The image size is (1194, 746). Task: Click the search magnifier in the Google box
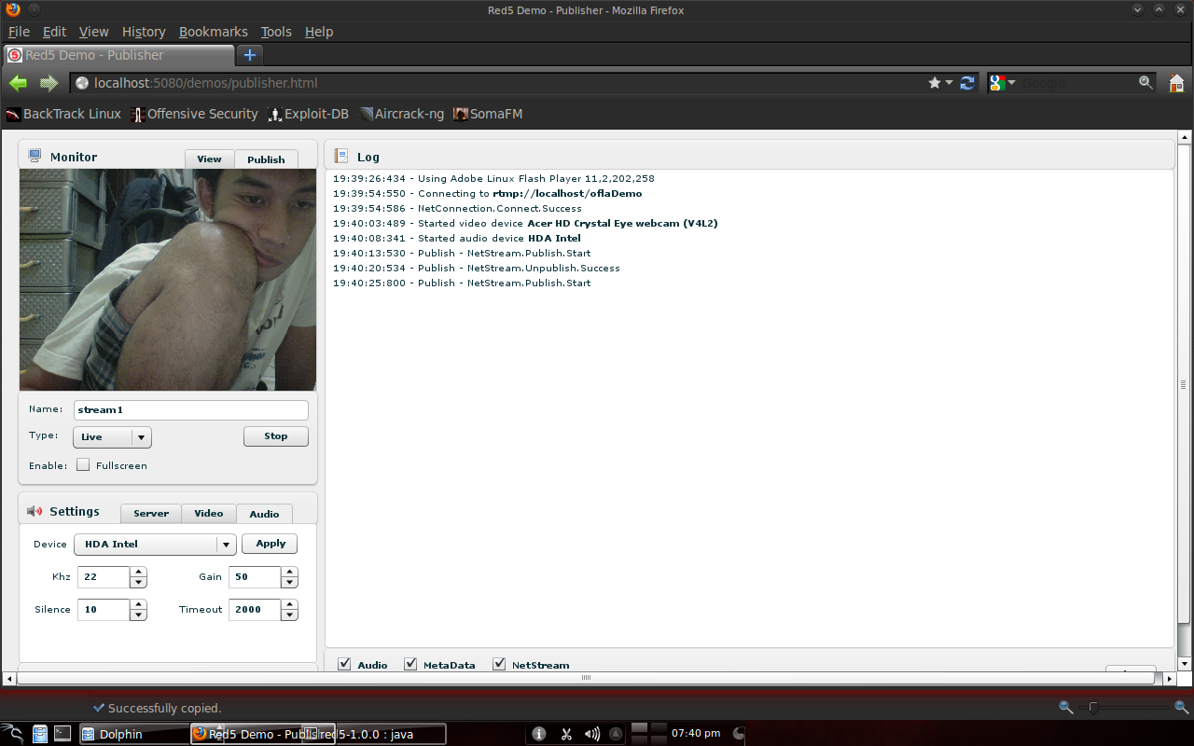(1146, 83)
